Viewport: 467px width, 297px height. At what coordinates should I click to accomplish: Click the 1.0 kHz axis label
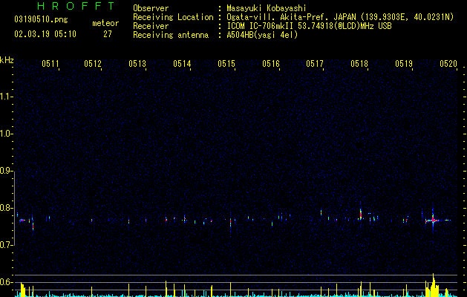(7, 134)
